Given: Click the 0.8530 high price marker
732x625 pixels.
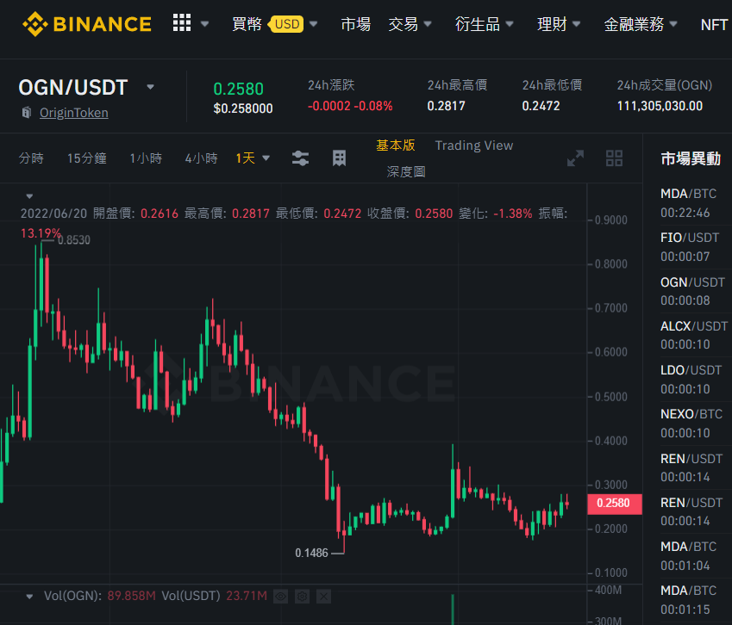Looking at the screenshot, I should tap(74, 240).
